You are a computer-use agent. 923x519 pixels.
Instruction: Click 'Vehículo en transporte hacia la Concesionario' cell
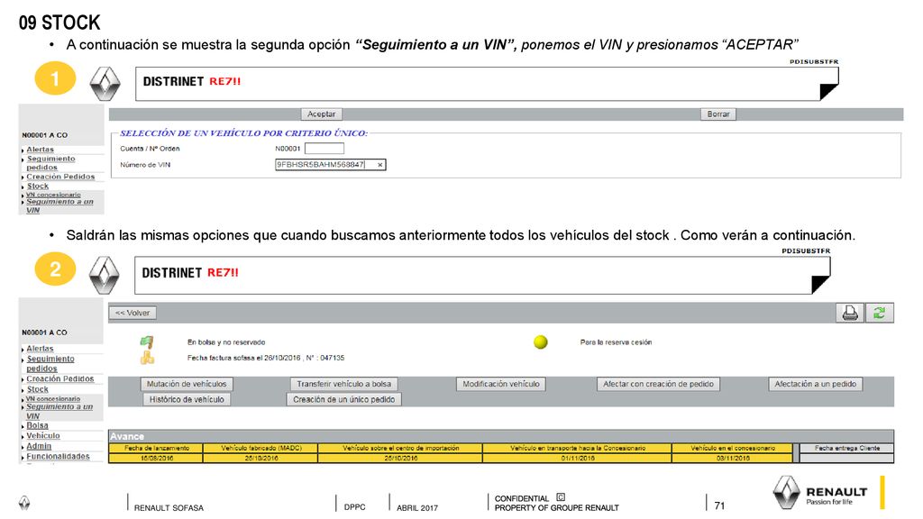[x=578, y=448]
